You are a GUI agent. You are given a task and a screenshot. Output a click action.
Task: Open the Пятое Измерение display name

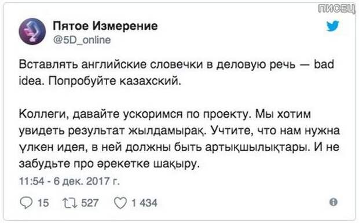105,25
